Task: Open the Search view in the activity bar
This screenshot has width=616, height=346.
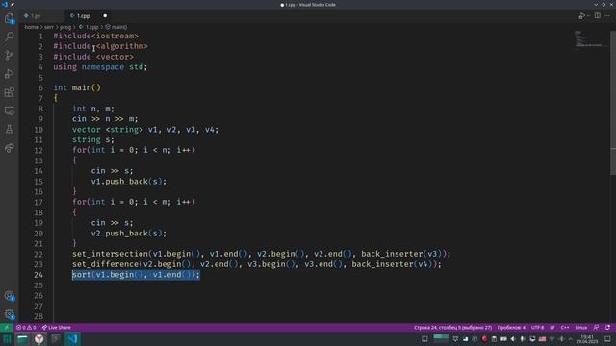Action: pos(9,37)
